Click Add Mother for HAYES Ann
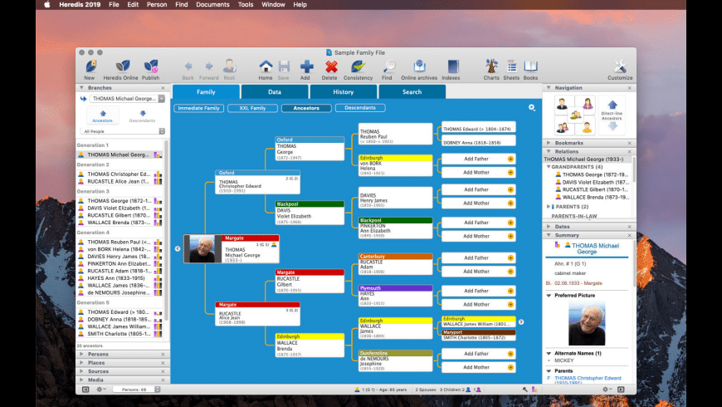The image size is (722, 407). [478, 305]
